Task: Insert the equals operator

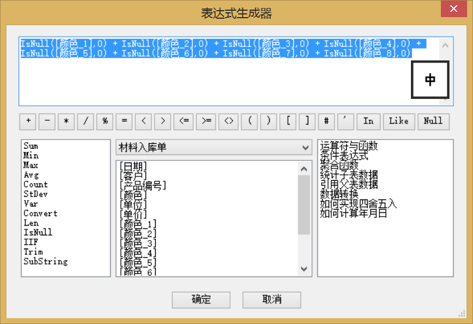Action: (x=124, y=122)
